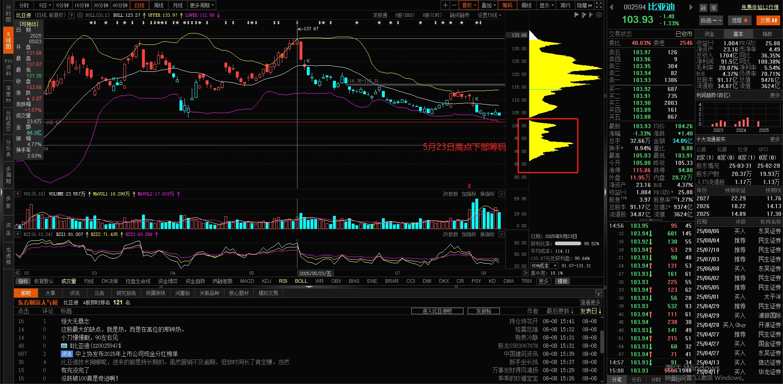Viewport: 783px width, 384px height.
Task: Toggle 深股通 overlay
Action: (x=380, y=15)
